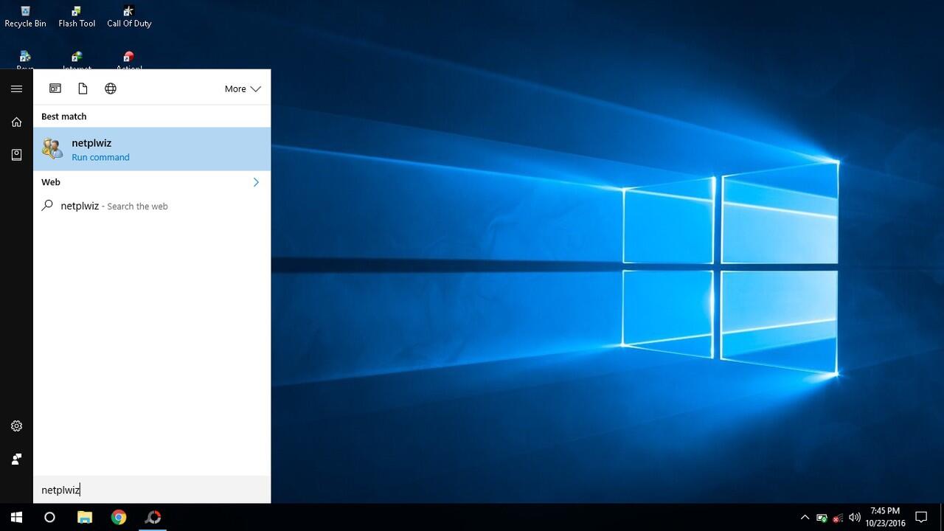Filter search results by Web
The image size is (944, 531).
(x=111, y=88)
